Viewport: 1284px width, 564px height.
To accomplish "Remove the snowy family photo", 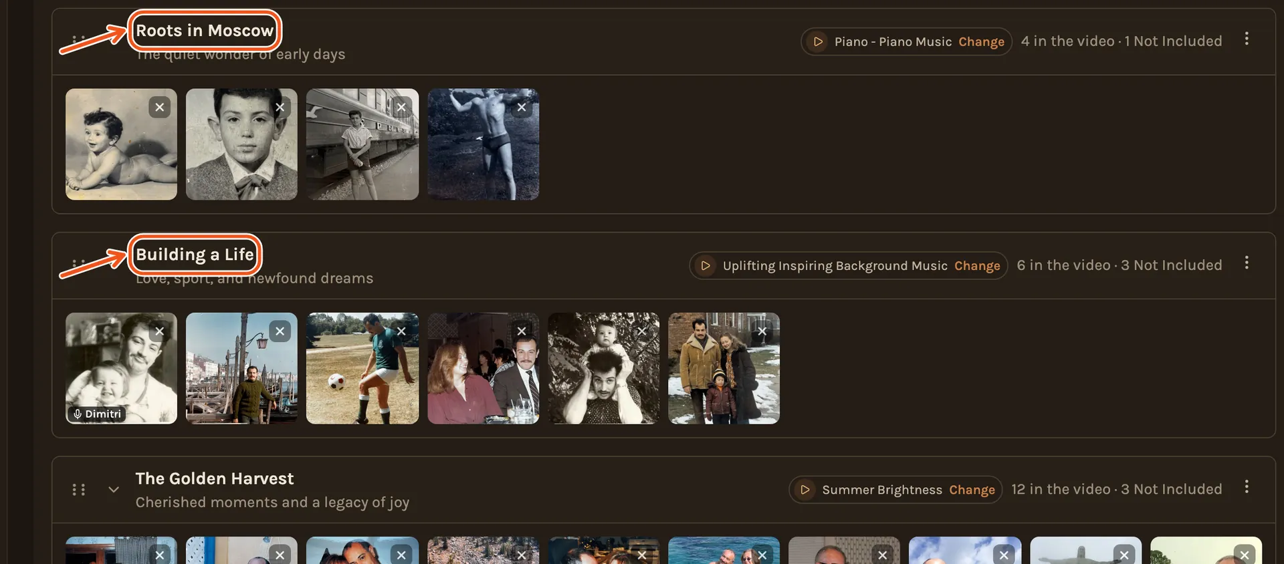I will click(x=762, y=331).
